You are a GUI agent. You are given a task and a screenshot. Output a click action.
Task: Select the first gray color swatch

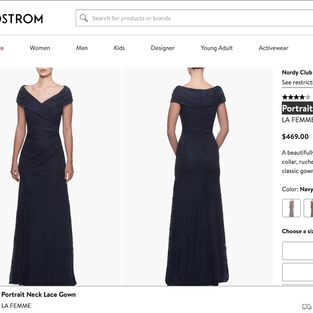tap(291, 208)
